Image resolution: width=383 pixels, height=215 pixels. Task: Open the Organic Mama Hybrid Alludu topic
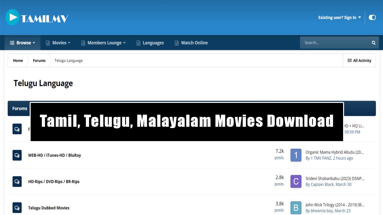(335, 152)
